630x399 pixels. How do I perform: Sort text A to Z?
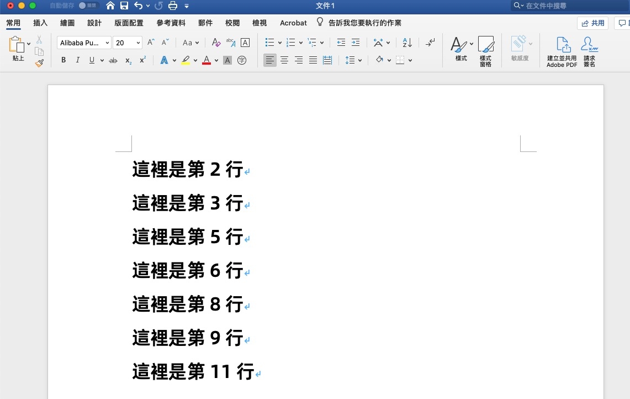coord(407,42)
